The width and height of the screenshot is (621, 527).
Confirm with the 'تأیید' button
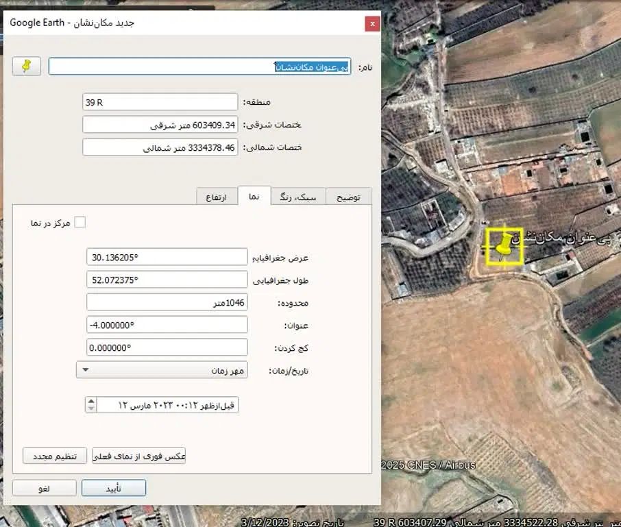coord(114,488)
